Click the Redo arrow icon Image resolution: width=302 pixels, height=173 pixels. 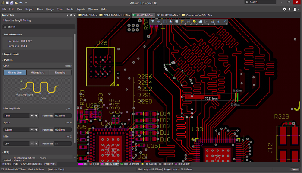pyautogui.click(x=25, y=3)
